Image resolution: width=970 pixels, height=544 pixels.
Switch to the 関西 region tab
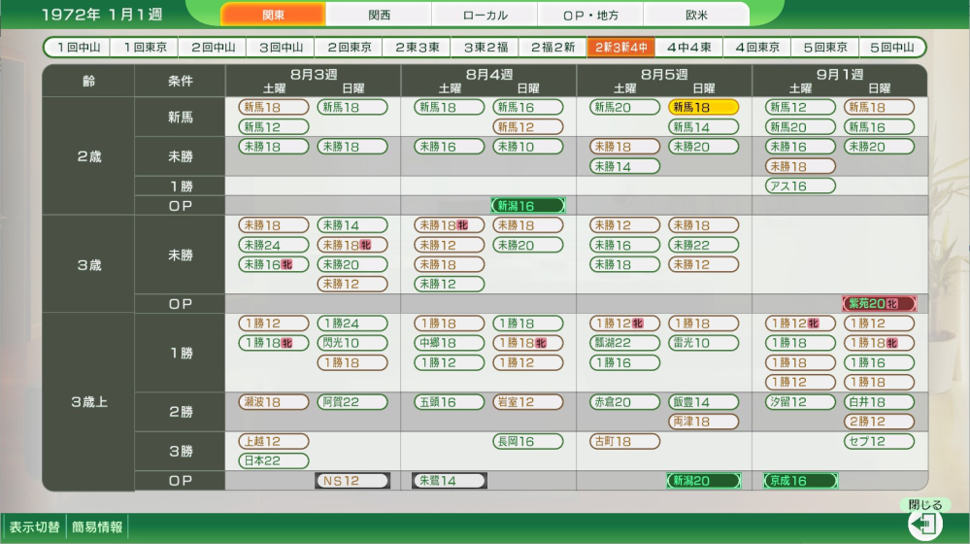pos(380,15)
